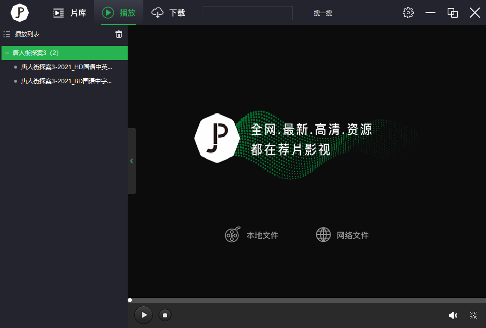Stop playback with stop button
The image size is (486, 328).
click(x=165, y=315)
